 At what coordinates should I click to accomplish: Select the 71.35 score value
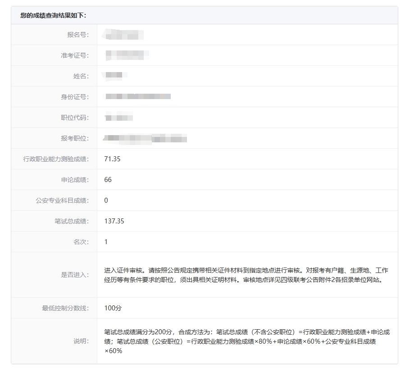tap(112, 159)
